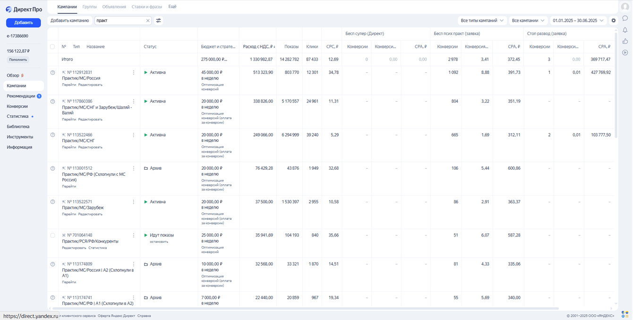Viewport: 633px width, 320px height.
Task: Sort by Расход с НДС column
Action: (259, 47)
